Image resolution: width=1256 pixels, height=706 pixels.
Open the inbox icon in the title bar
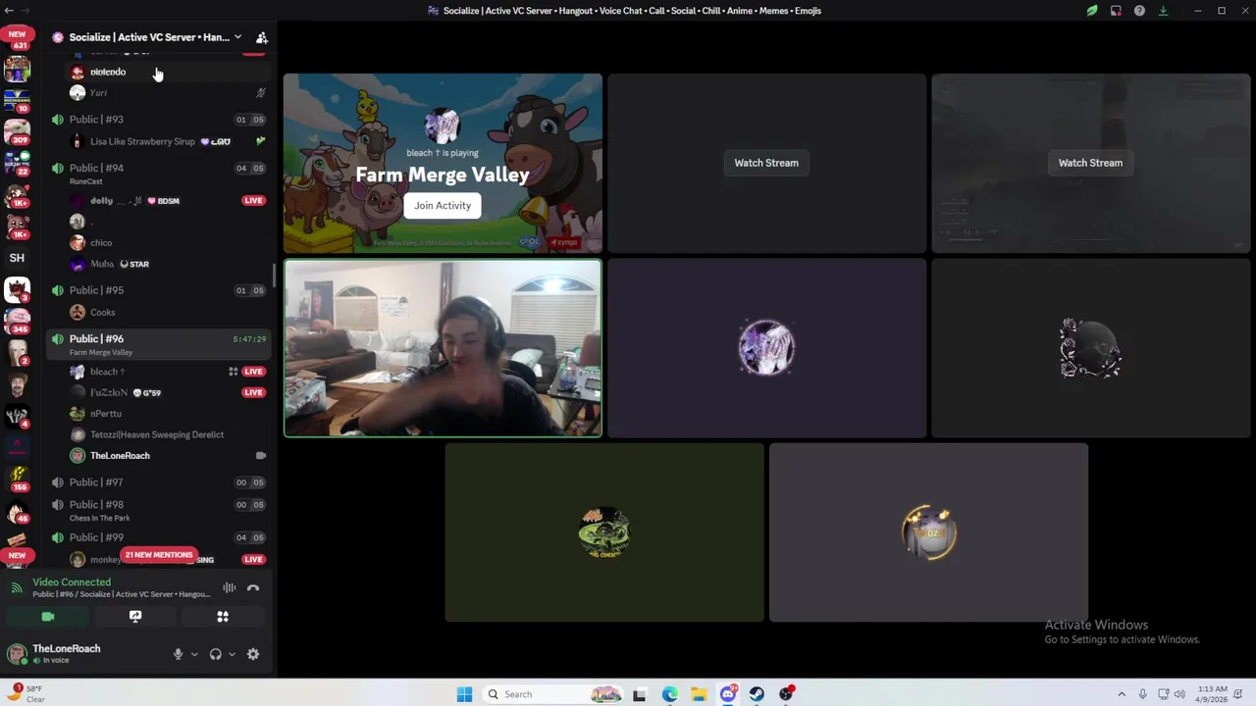(x=1116, y=11)
